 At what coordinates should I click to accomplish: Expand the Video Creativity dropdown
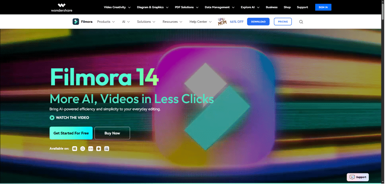pyautogui.click(x=117, y=7)
